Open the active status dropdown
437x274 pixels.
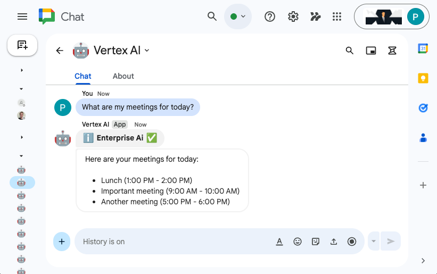(x=238, y=16)
